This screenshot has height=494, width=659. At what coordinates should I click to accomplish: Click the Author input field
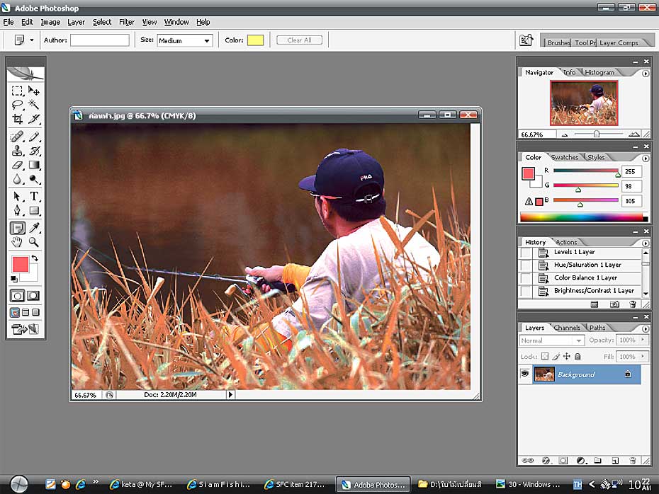click(x=100, y=40)
